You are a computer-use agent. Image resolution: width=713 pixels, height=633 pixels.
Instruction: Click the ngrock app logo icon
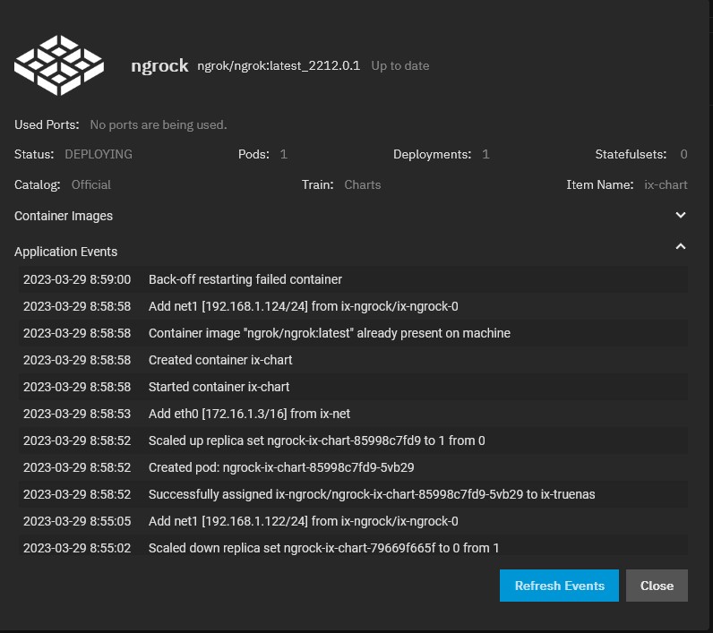coord(61,65)
